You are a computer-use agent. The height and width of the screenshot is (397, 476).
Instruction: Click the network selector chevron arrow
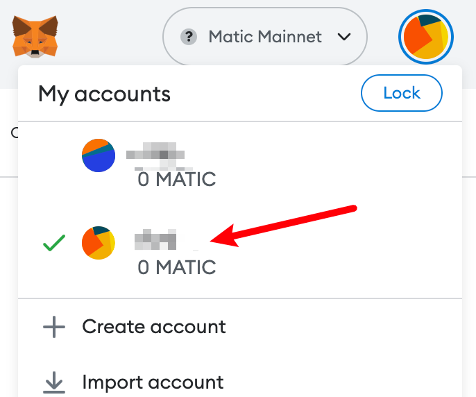[x=344, y=37]
